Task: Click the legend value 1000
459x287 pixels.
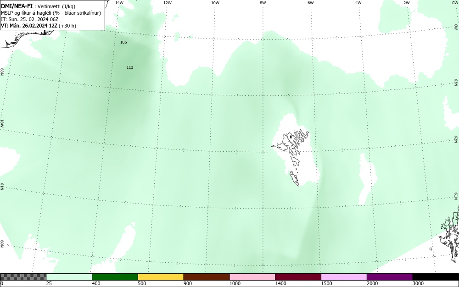Action: pyautogui.click(x=235, y=283)
